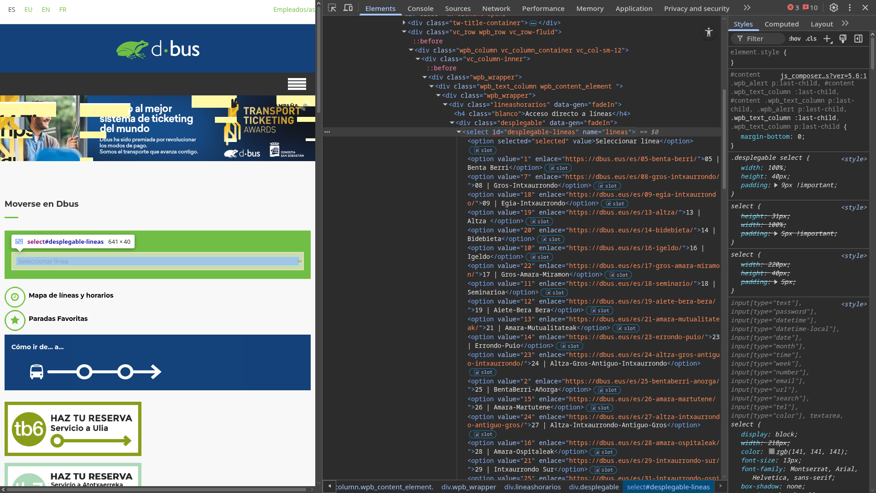
Task: Open the Computed styles tab
Action: pyautogui.click(x=782, y=24)
